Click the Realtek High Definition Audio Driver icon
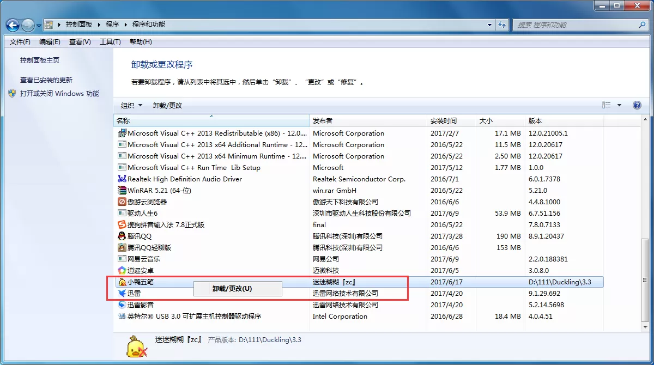This screenshot has height=365, width=654. (x=122, y=179)
